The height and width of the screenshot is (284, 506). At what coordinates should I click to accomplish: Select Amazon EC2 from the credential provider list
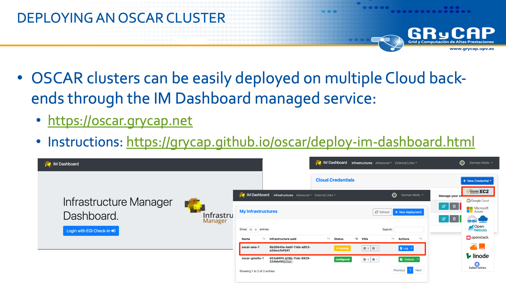click(x=478, y=191)
